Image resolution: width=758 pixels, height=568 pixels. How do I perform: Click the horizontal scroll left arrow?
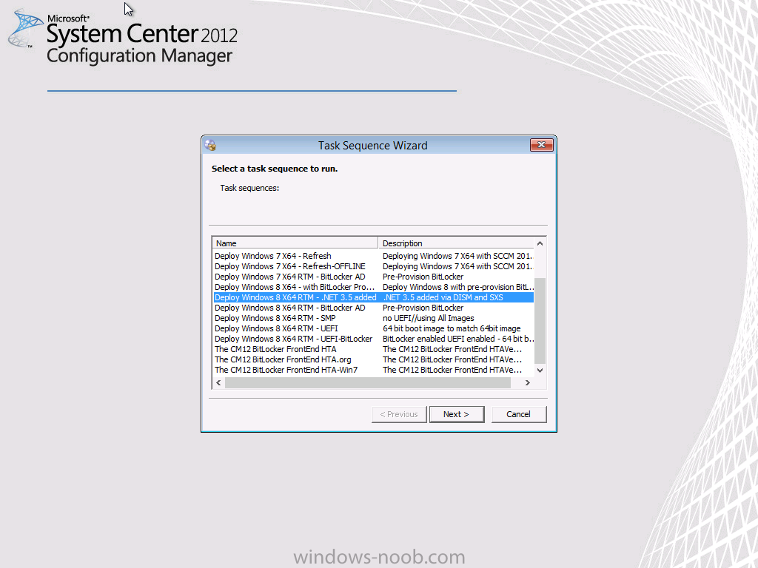(x=218, y=382)
